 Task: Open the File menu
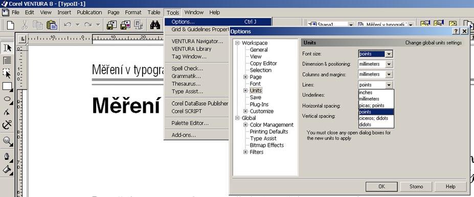point(15,12)
